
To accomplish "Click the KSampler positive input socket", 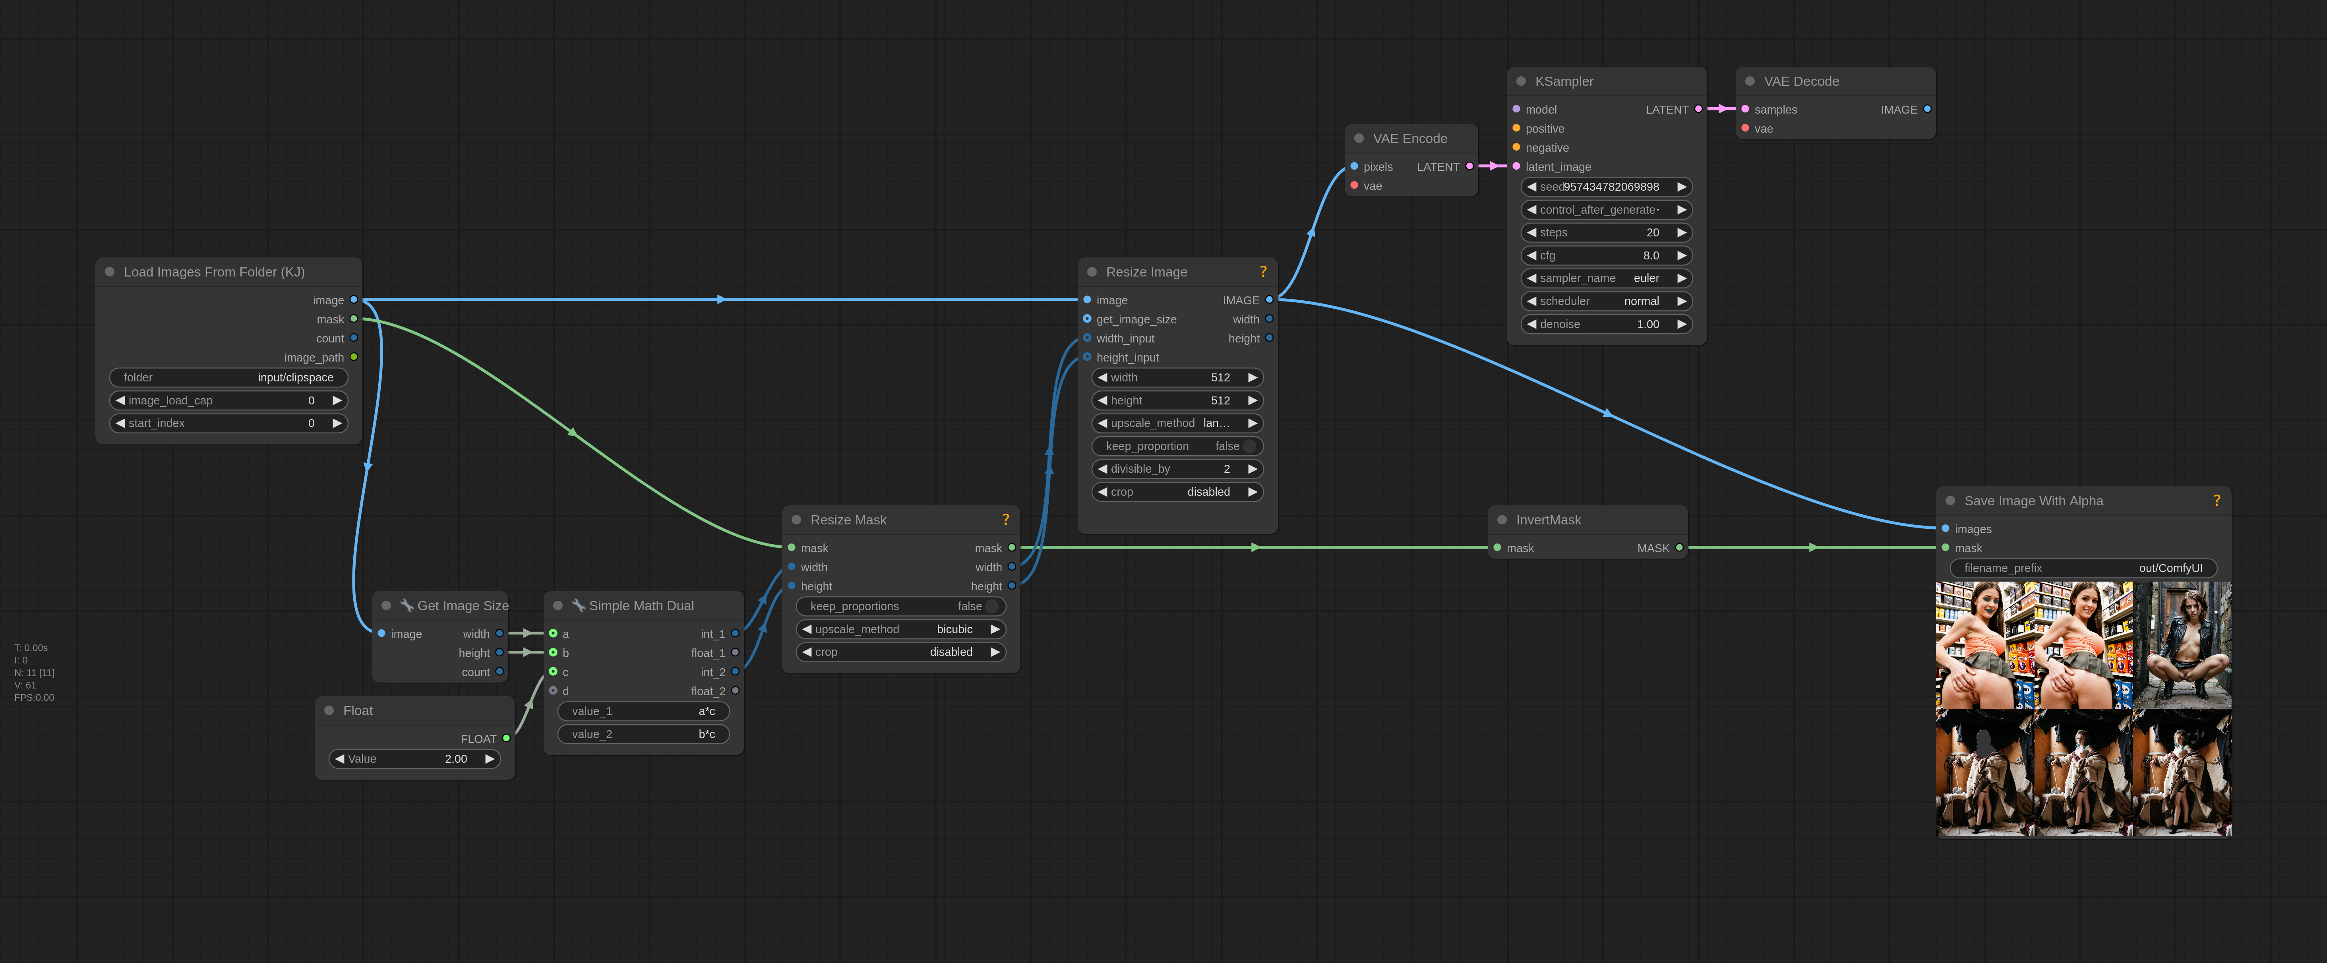I will point(1516,128).
